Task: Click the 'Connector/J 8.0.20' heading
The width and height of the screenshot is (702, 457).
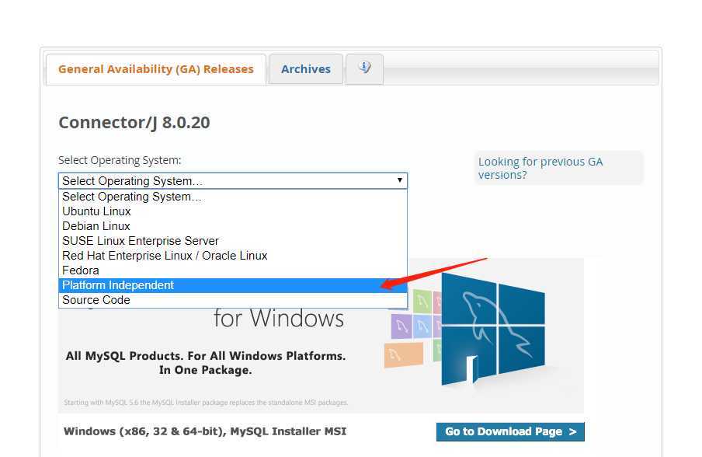Action: 134,123
